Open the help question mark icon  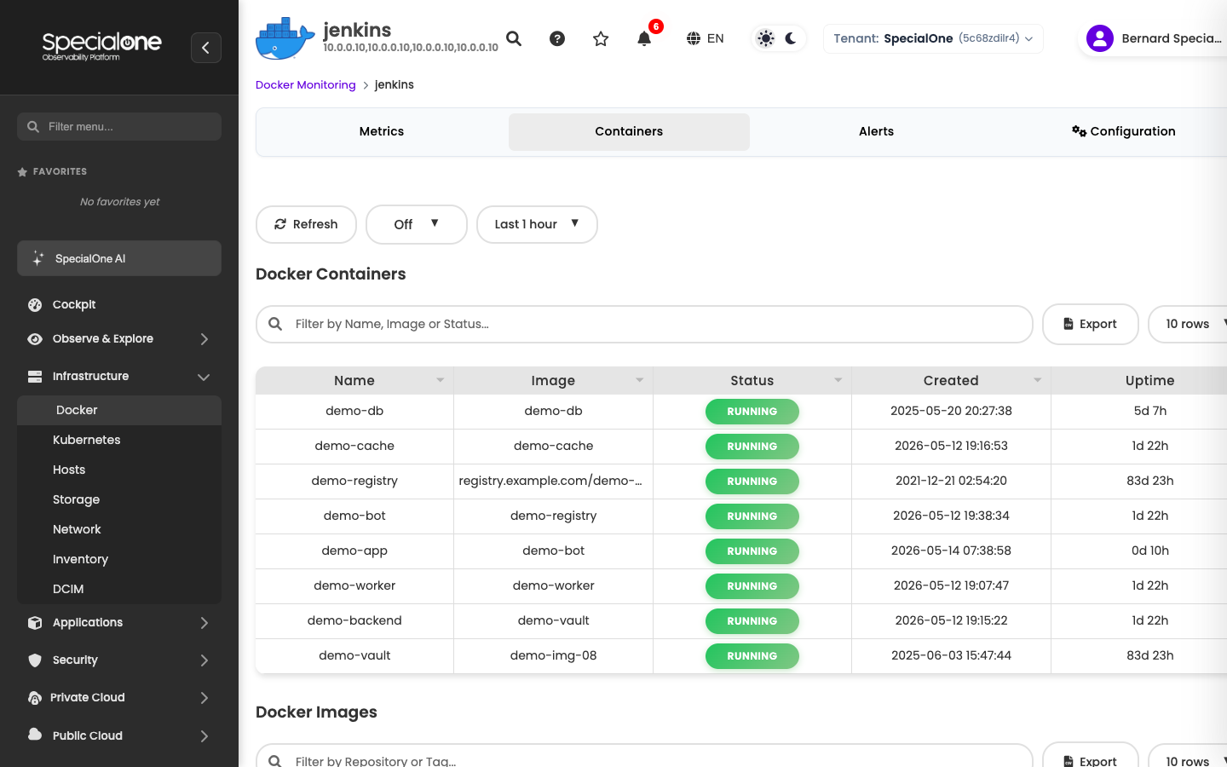coord(557,38)
